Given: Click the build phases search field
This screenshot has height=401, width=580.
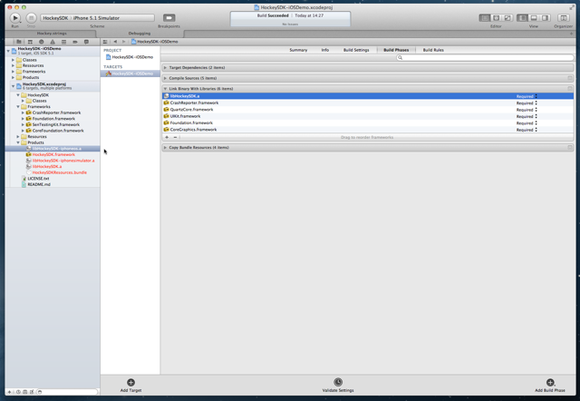Looking at the screenshot, I should click(x=485, y=58).
